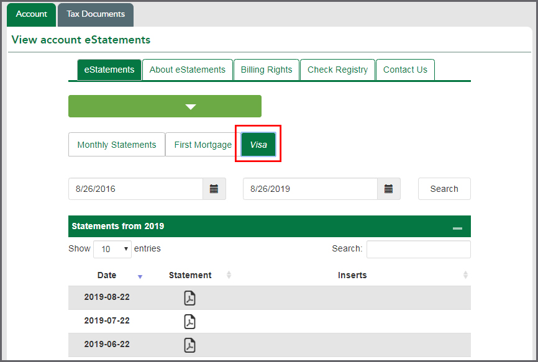Open PDF statement for 2019-06-22
538x362 pixels.
coord(189,345)
